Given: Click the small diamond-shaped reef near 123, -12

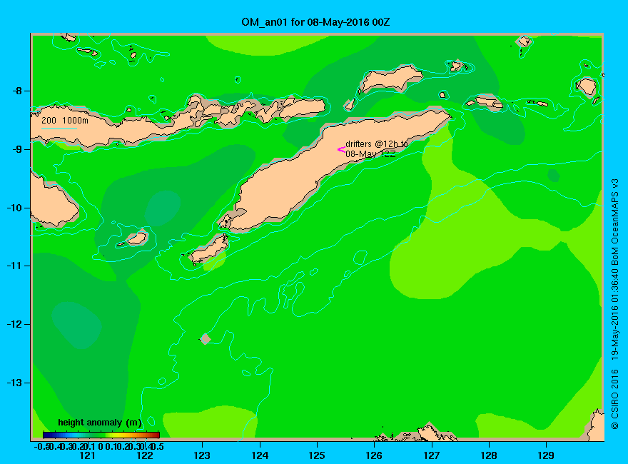Looking at the screenshot, I should [206, 338].
